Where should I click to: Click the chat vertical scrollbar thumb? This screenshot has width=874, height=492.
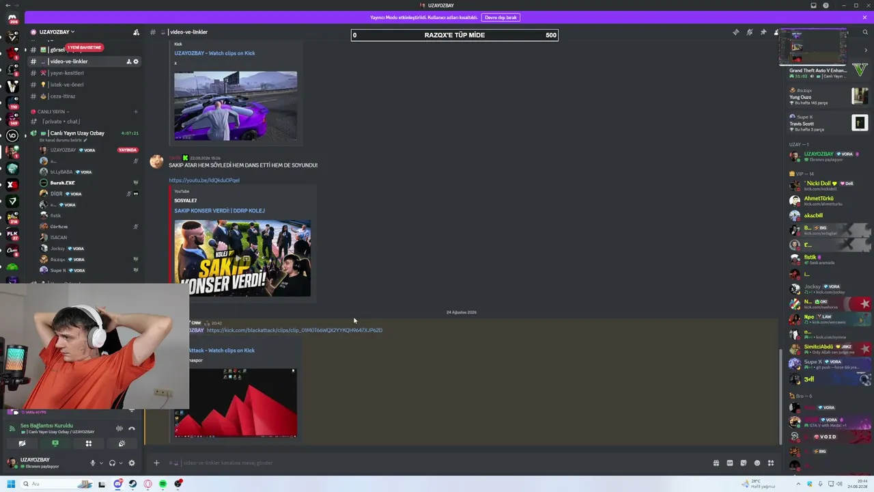781,395
